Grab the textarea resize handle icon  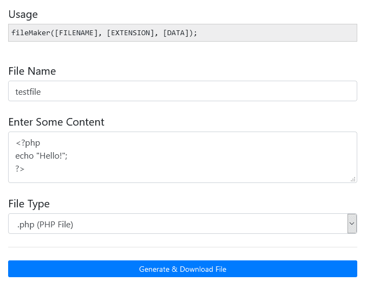(353, 179)
